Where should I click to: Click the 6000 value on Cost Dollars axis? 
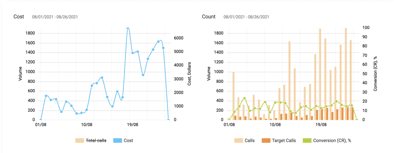pyautogui.click(x=178, y=38)
